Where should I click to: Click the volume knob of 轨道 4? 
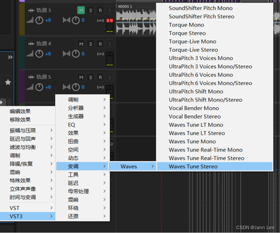point(39,54)
